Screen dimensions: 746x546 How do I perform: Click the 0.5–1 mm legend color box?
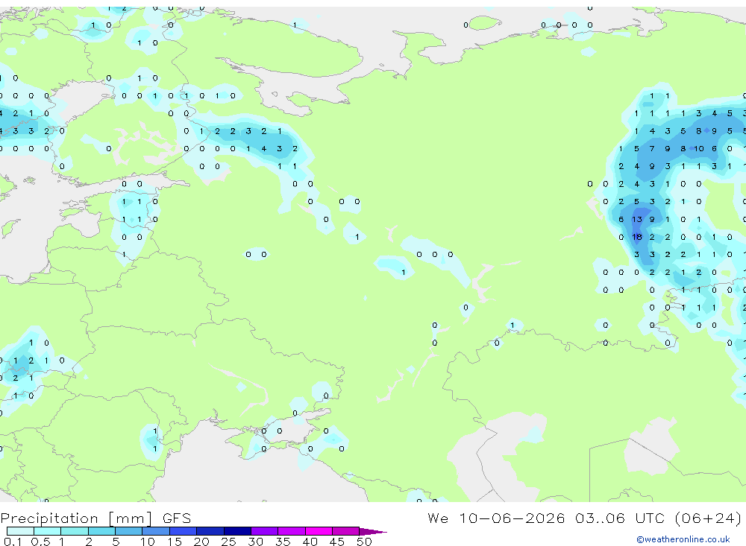[48, 531]
